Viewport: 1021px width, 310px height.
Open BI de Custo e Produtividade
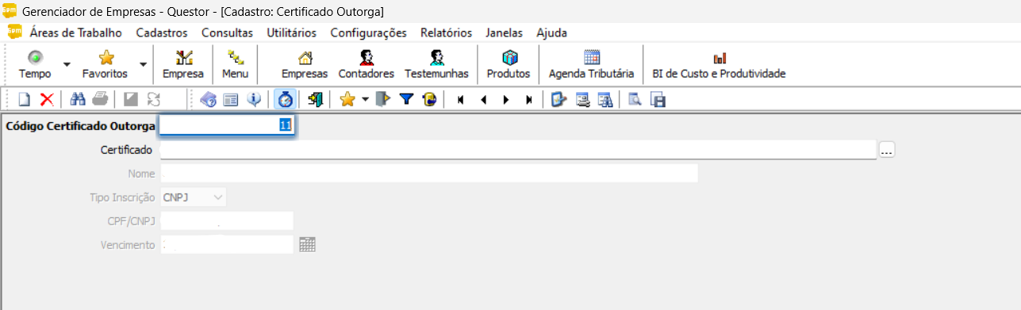pos(719,64)
